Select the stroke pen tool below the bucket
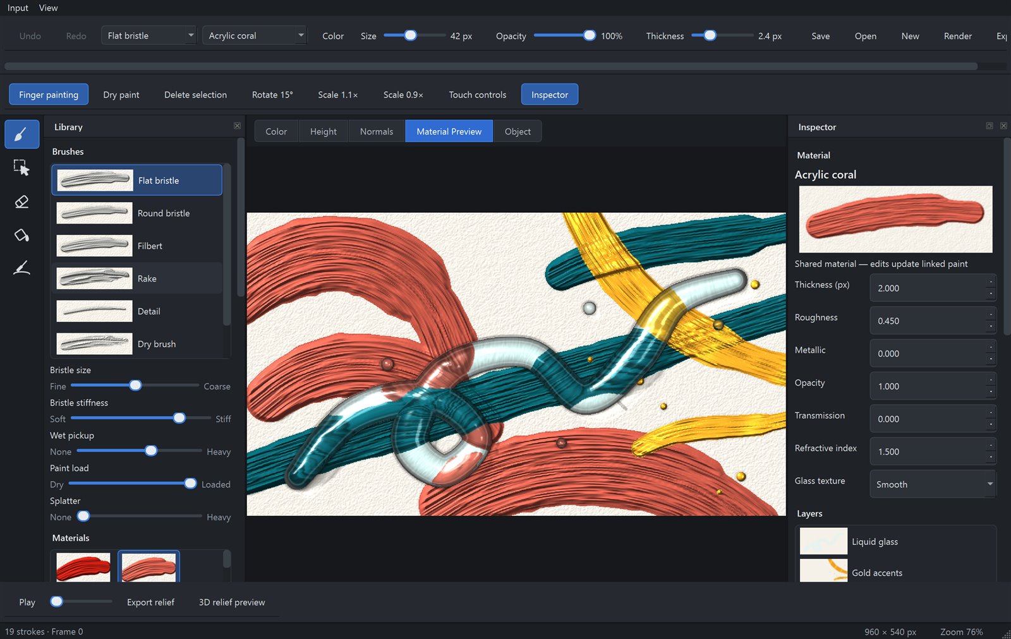1011x639 pixels. pos(22,268)
